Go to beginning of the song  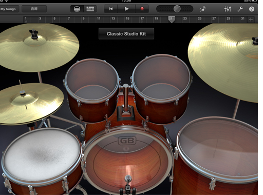[x=111, y=9]
